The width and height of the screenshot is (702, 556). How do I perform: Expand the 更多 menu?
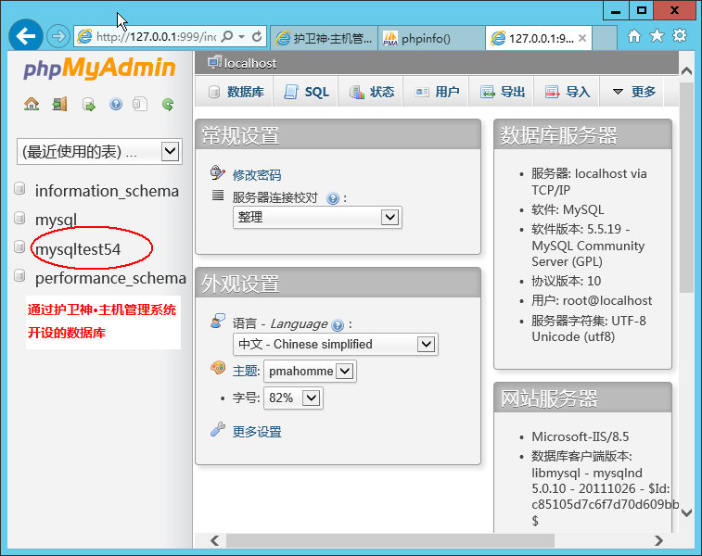click(x=632, y=92)
